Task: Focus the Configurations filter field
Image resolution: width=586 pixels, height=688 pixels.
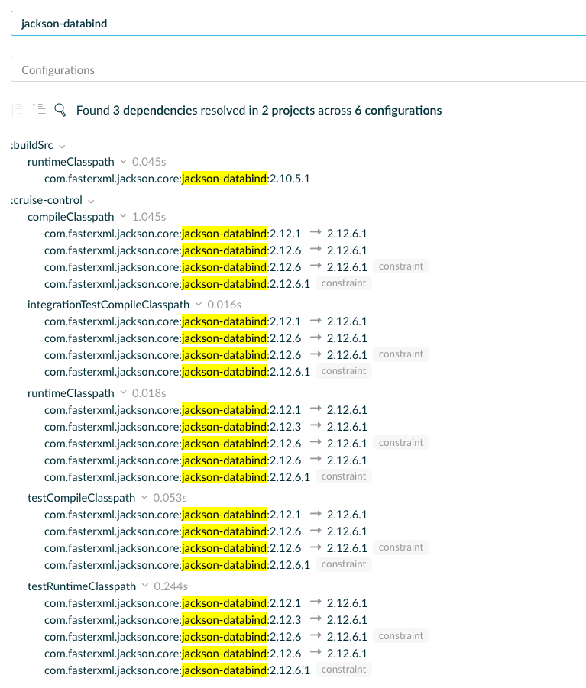Action: pyautogui.click(x=299, y=69)
